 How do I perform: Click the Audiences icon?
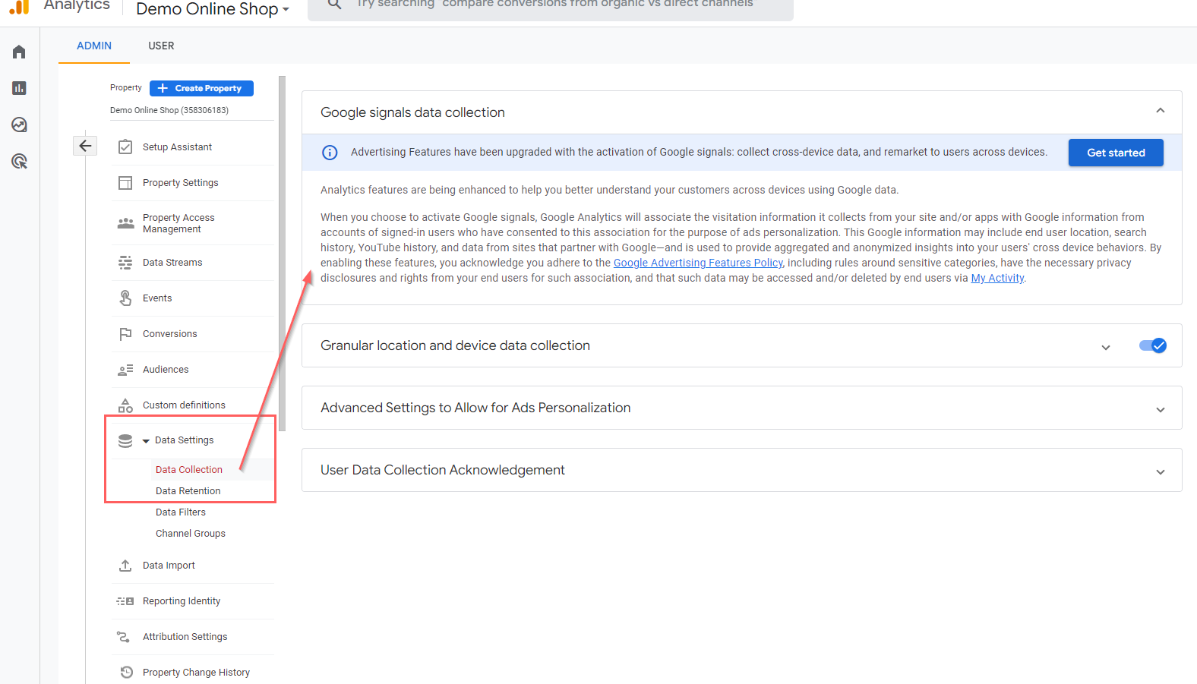[x=125, y=370]
